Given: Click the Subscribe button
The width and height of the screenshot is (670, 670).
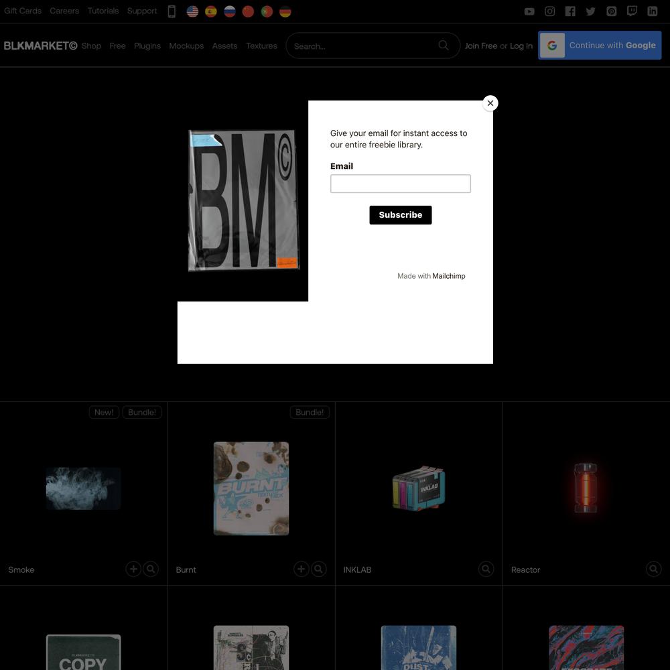Looking at the screenshot, I should click(x=401, y=215).
